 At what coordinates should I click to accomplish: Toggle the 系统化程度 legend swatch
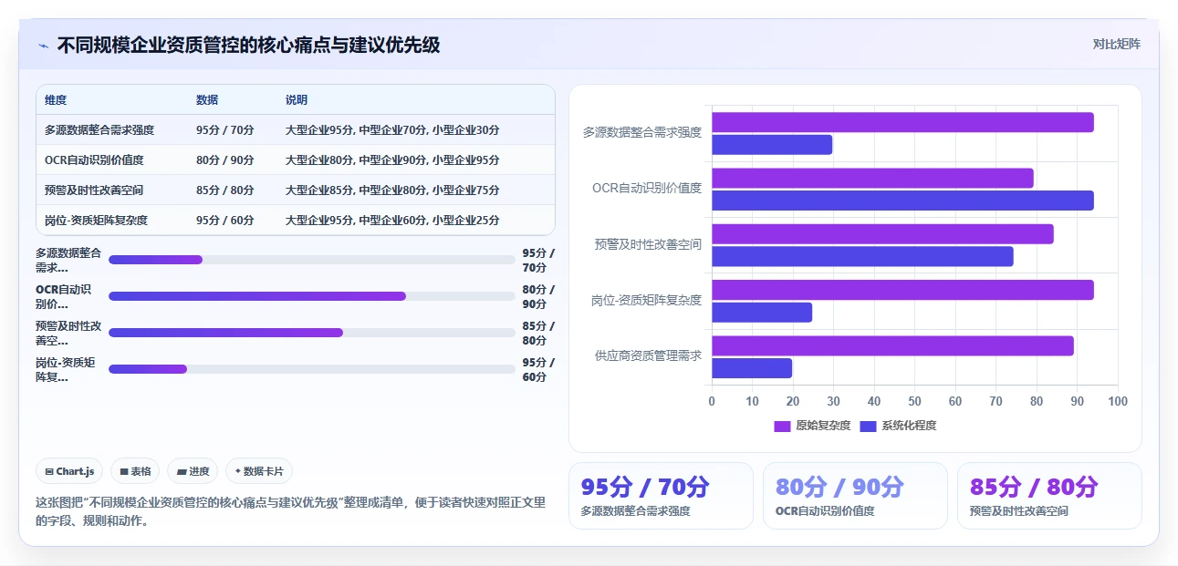tap(868, 426)
